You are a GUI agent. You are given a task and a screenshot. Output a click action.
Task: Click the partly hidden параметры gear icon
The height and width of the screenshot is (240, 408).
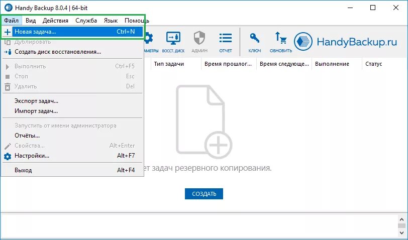click(149, 39)
